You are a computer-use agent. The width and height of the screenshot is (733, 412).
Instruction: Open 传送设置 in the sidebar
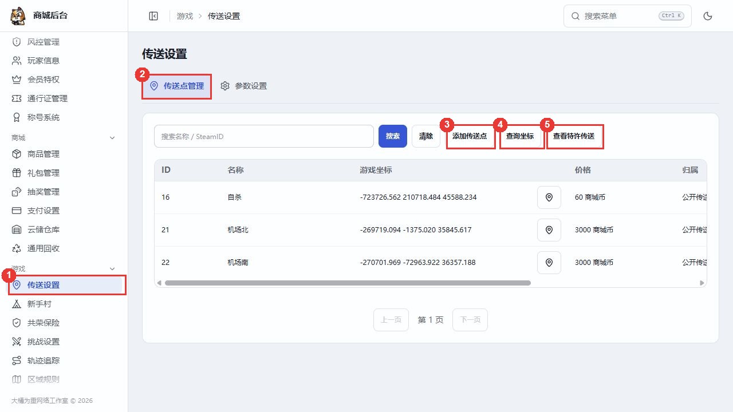(64, 285)
